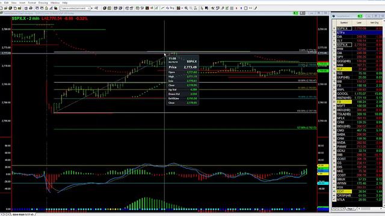Viewport: 385px width, 216px height.
Task: Open the Insert menu
Action: pyautogui.click(x=22, y=2)
